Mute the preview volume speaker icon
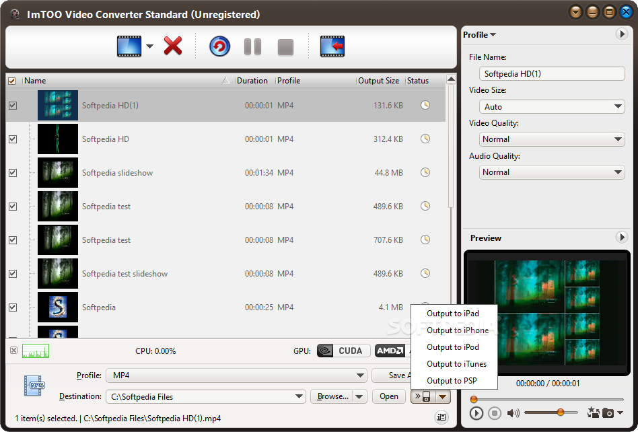This screenshot has width=638, height=432. coord(513,413)
